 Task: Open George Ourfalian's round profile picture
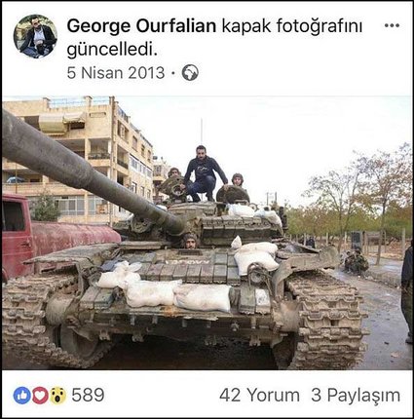tap(35, 36)
